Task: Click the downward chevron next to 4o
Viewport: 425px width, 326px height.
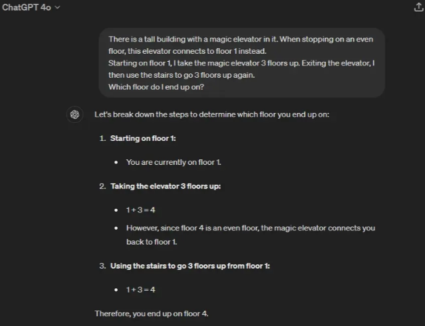Action: point(58,8)
